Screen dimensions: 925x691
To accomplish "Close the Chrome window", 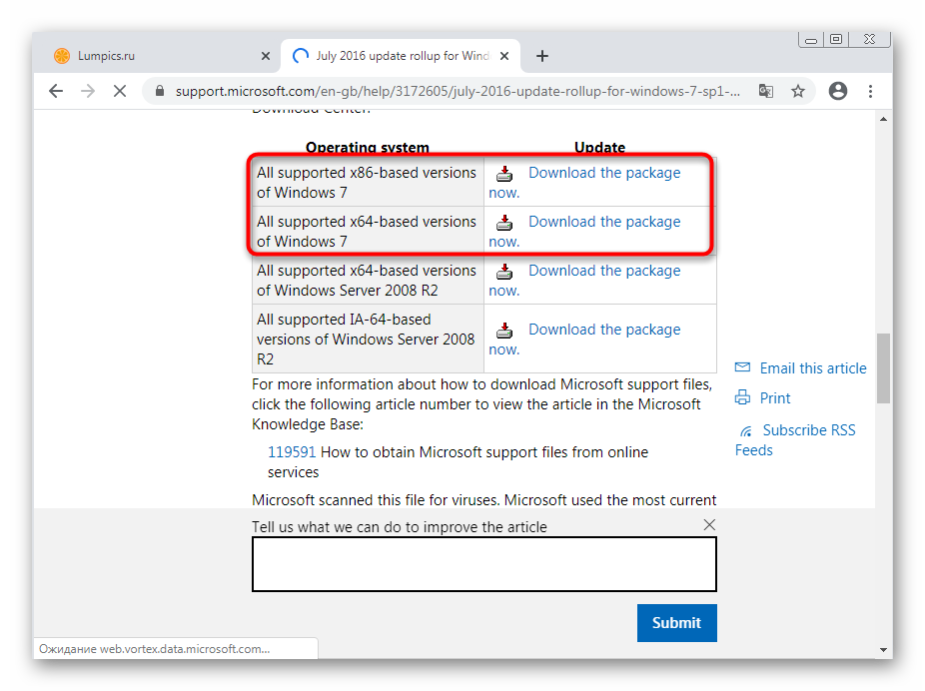I will click(x=869, y=39).
